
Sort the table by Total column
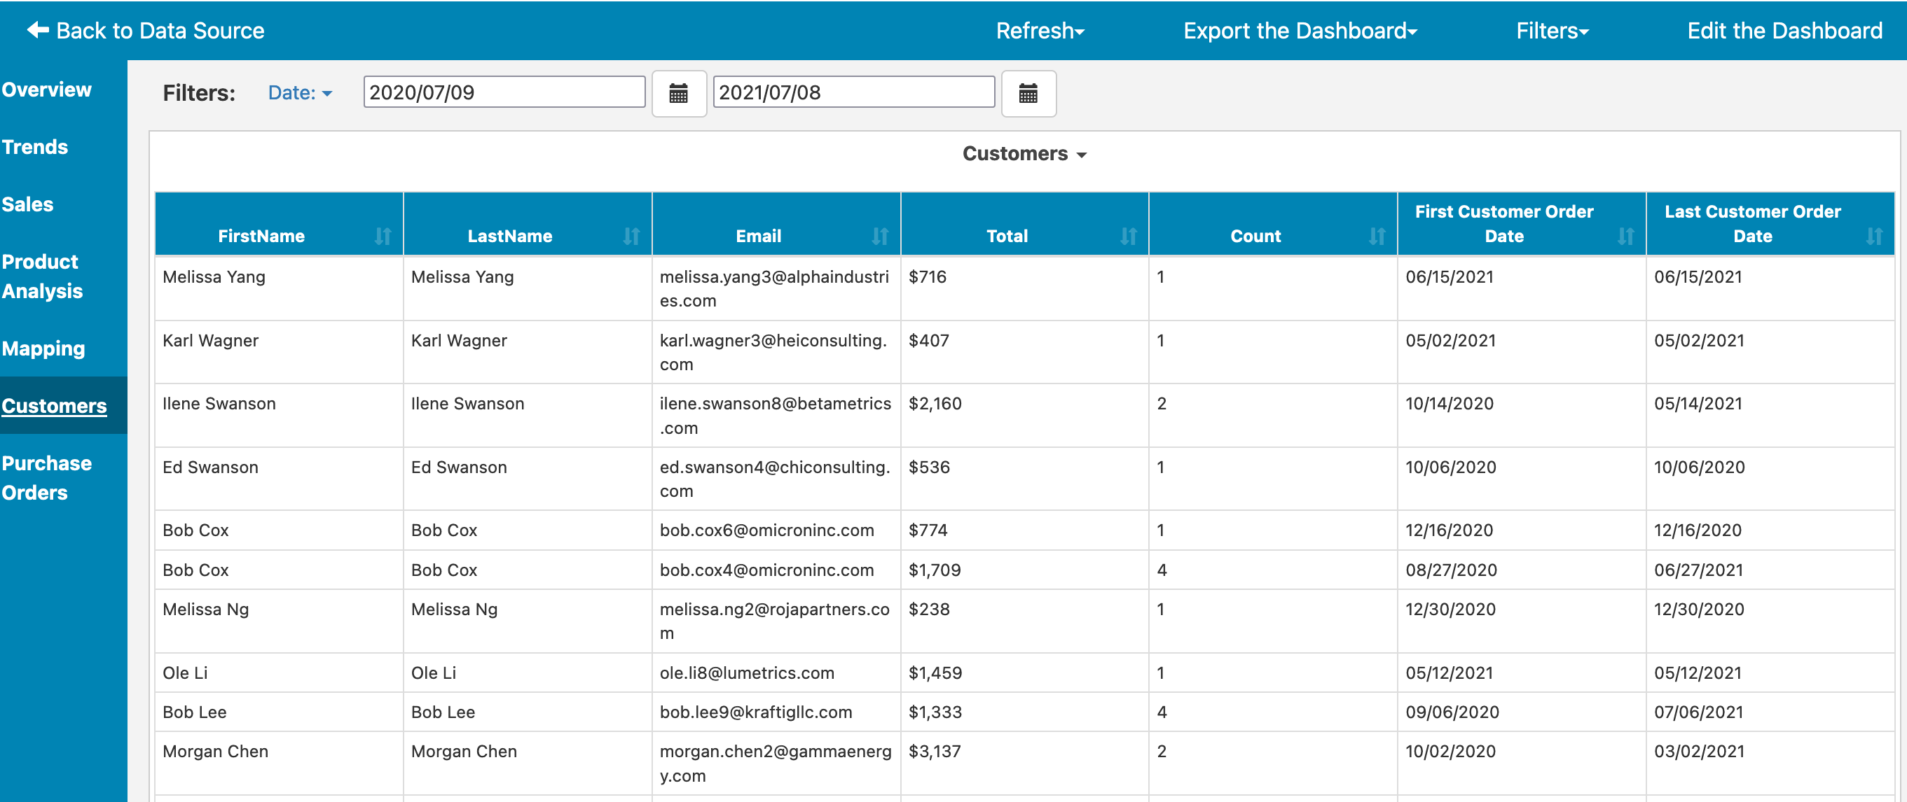tap(1128, 237)
